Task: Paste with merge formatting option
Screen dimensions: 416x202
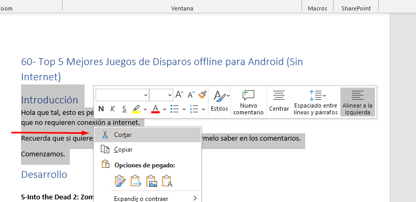Action: [x=136, y=181]
